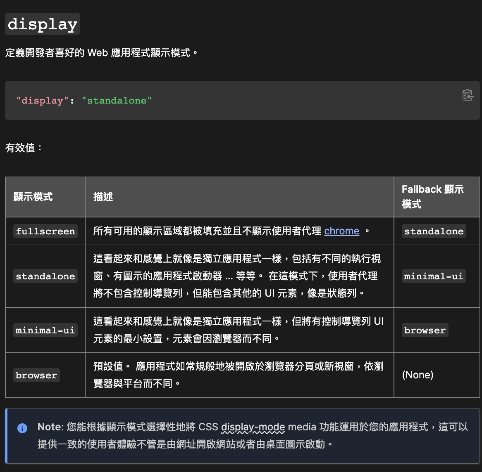Select the browser code tag in first column
Viewport: 482px width, 472px height.
click(x=36, y=375)
